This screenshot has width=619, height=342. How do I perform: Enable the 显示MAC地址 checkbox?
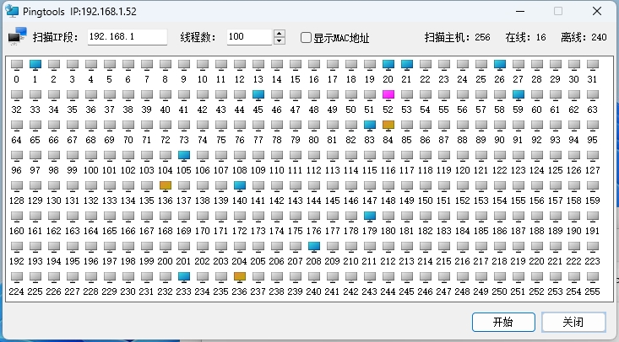coord(306,37)
